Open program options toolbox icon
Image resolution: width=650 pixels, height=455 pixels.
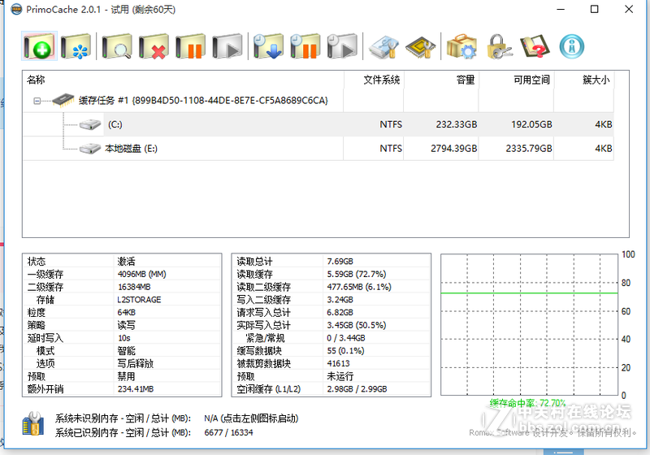click(461, 46)
